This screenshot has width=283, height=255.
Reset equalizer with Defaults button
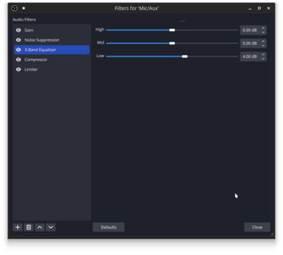click(109, 227)
